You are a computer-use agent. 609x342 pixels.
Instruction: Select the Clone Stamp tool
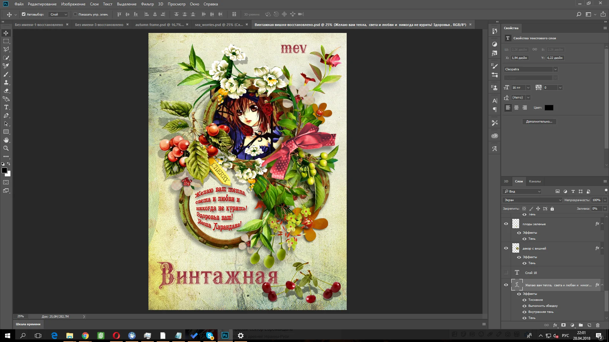[x=6, y=82]
